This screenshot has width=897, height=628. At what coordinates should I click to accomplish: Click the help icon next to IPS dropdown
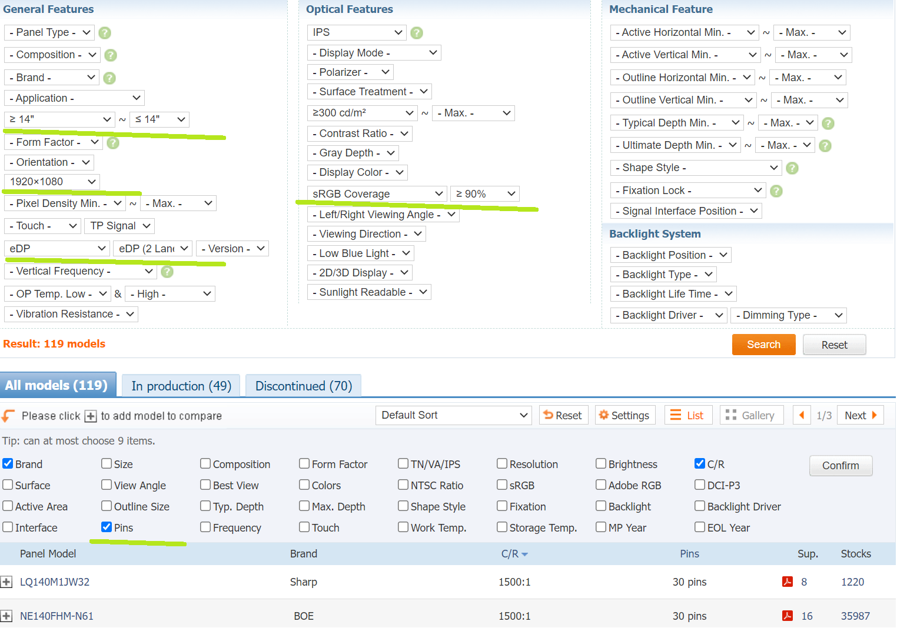417,33
